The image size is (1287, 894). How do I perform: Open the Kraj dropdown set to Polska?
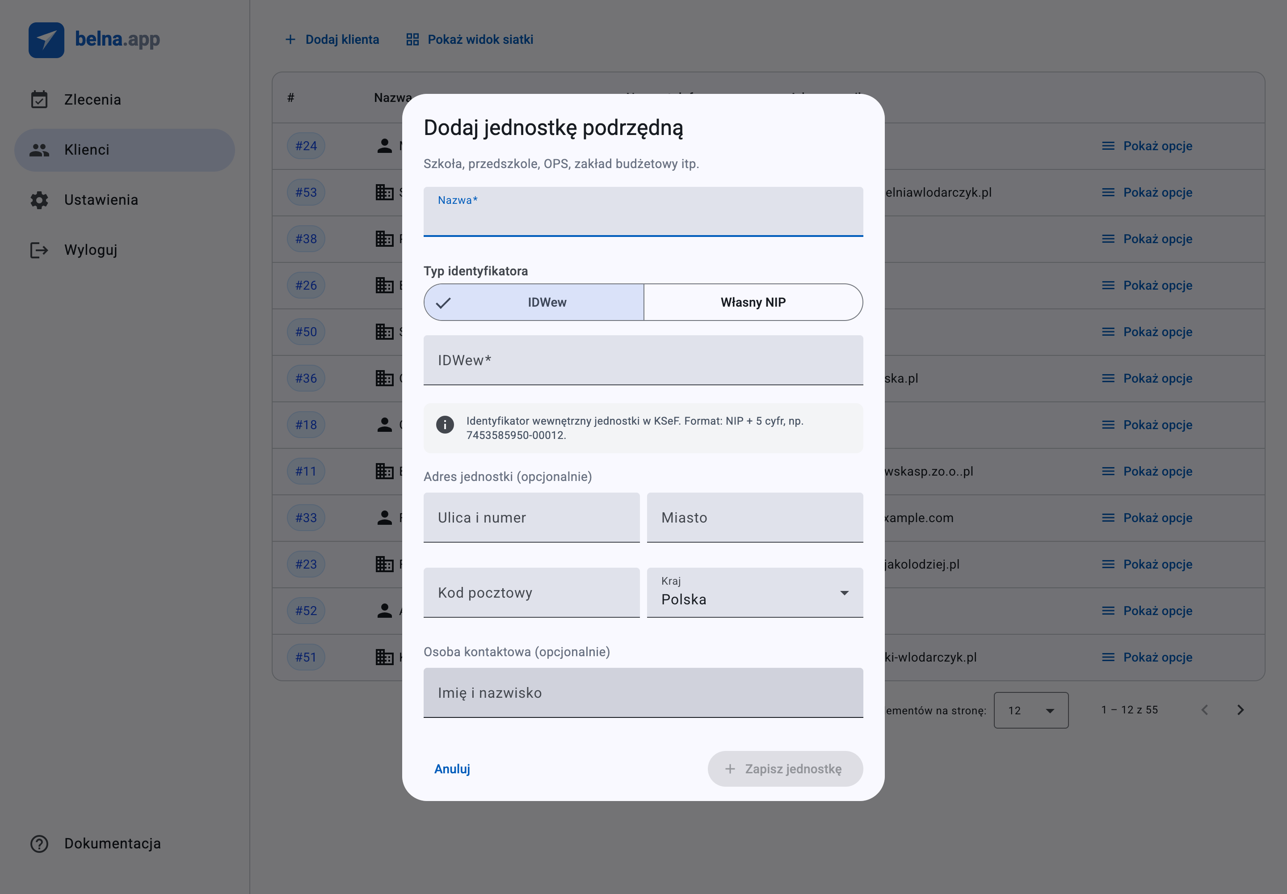tap(755, 593)
